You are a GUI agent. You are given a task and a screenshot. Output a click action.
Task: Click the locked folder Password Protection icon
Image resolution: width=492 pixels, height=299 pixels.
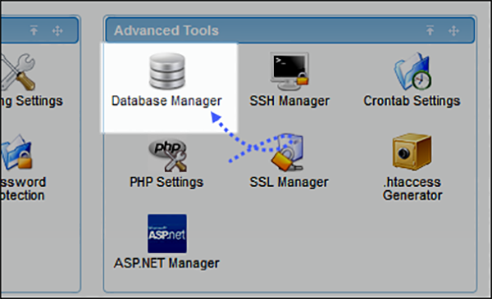point(16,152)
